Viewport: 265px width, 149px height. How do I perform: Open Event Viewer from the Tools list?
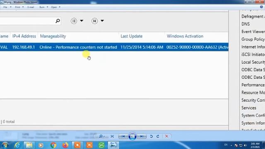(x=253, y=31)
